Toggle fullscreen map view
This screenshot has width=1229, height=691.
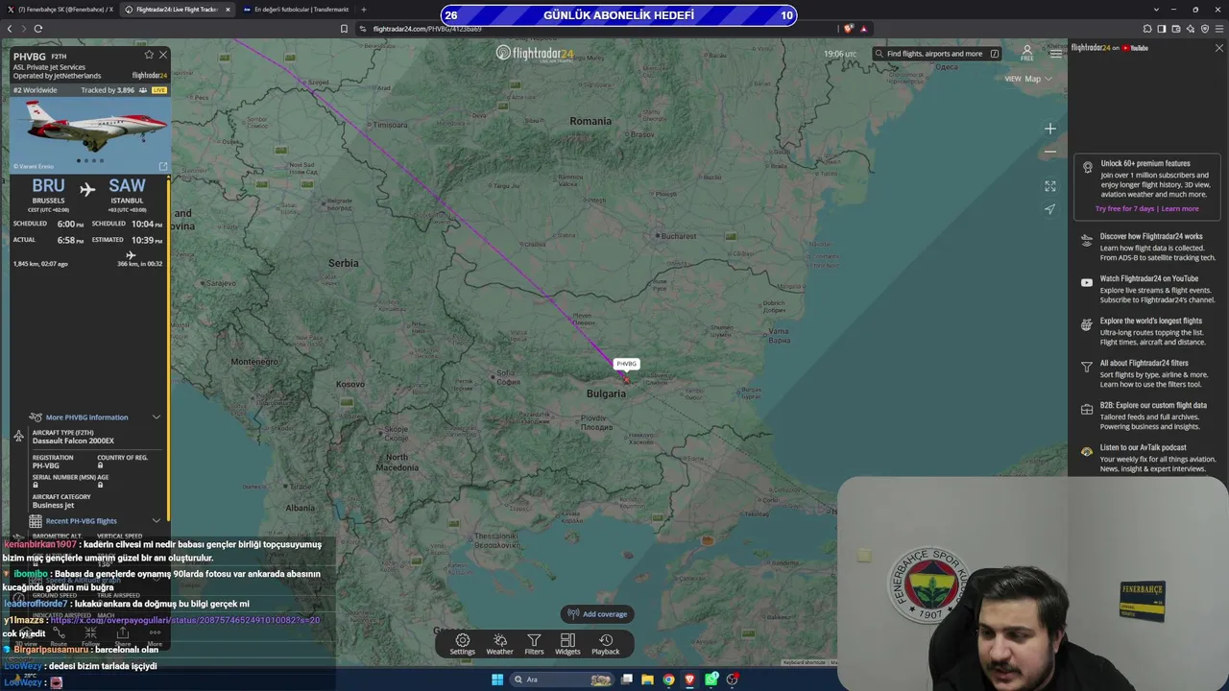[x=1050, y=186]
